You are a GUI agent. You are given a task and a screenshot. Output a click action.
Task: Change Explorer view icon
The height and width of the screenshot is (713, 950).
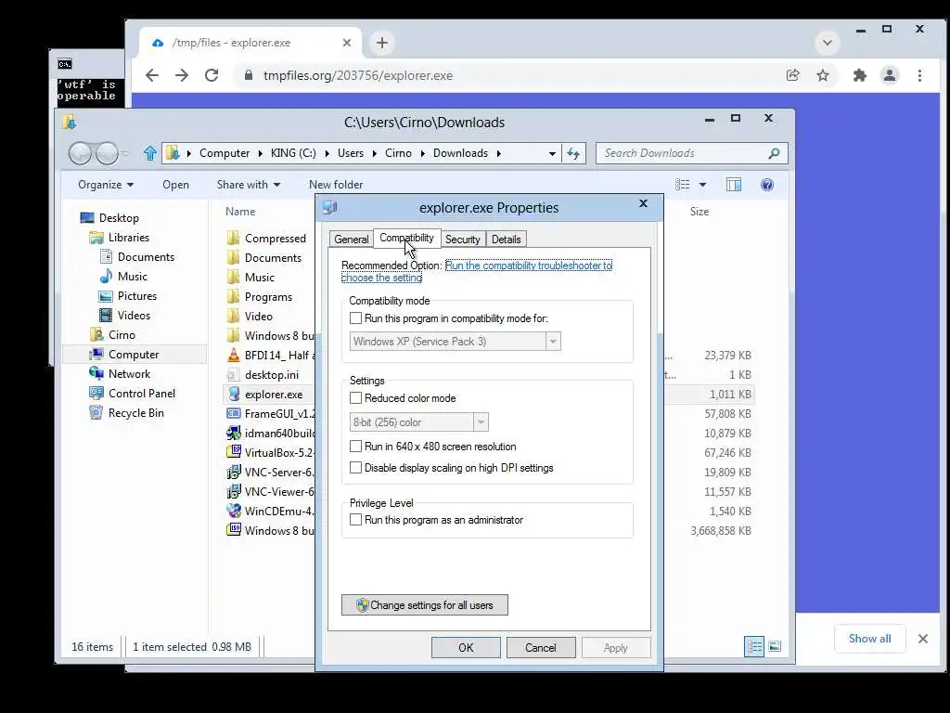pos(682,185)
